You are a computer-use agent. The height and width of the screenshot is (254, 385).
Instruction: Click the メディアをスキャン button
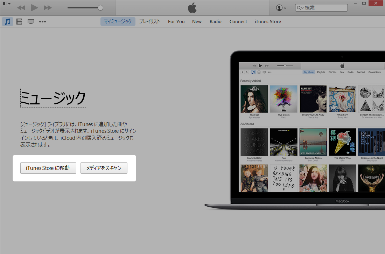pos(104,168)
